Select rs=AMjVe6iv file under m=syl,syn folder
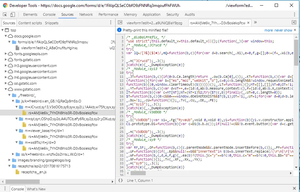 pyautogui.click(x=63, y=125)
